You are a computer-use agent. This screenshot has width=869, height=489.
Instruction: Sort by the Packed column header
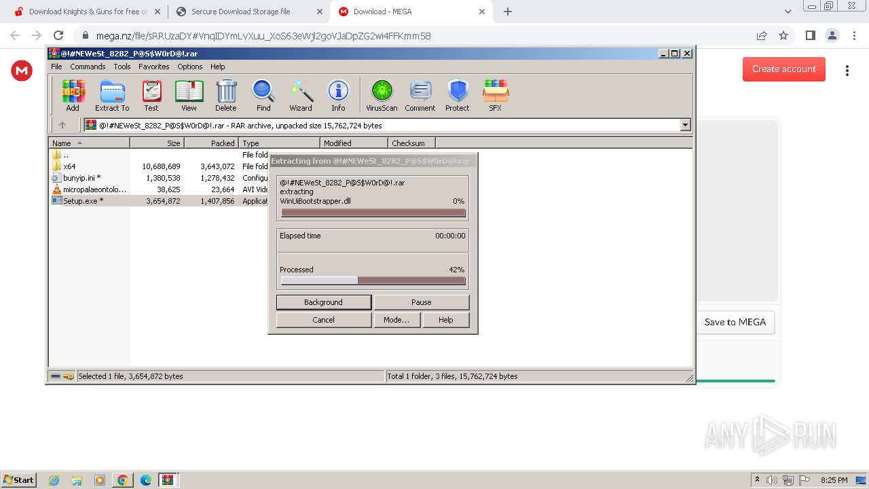211,143
